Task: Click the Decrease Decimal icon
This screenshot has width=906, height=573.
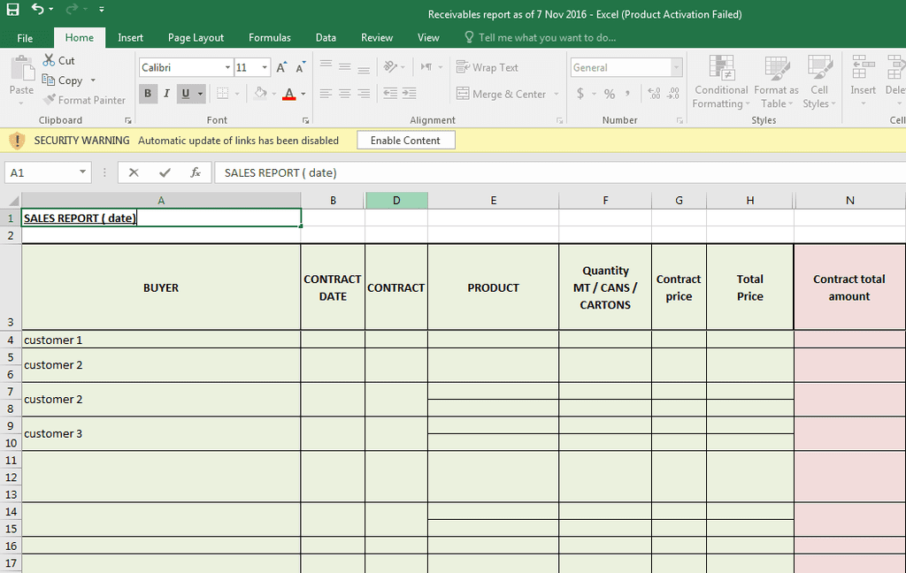Action: (673, 94)
